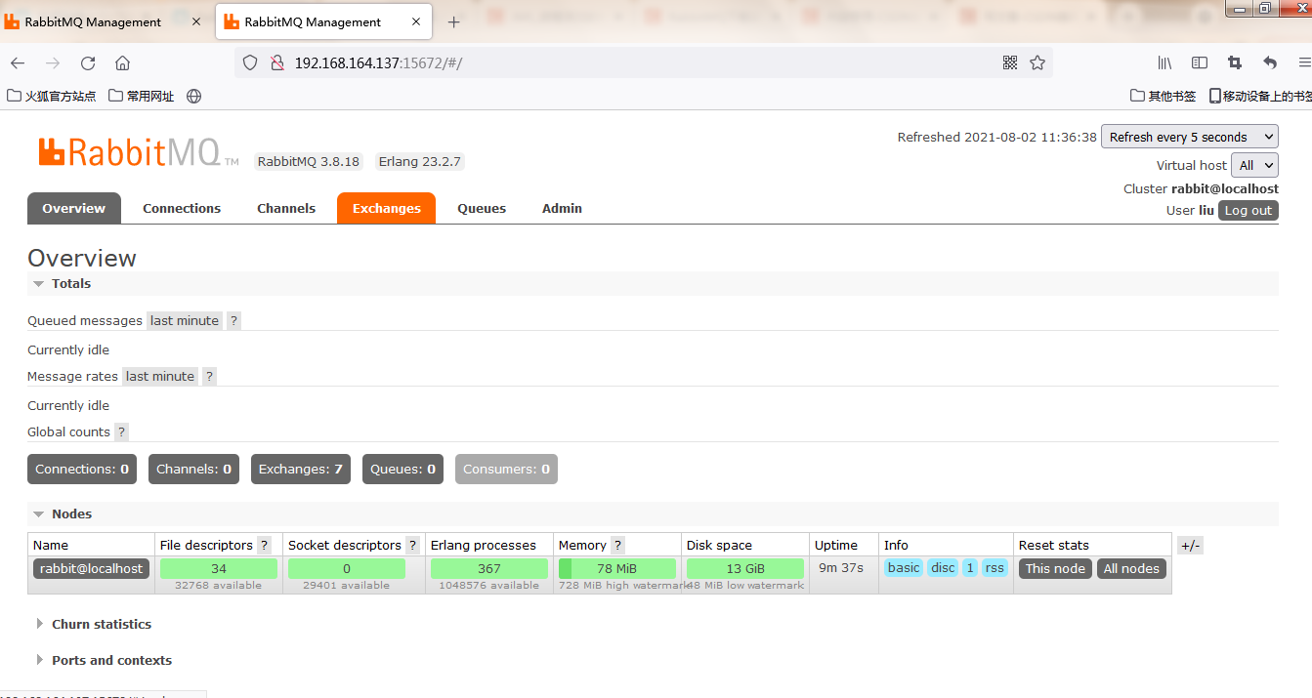Click the Exchanges: 7 count button

[x=301, y=469]
